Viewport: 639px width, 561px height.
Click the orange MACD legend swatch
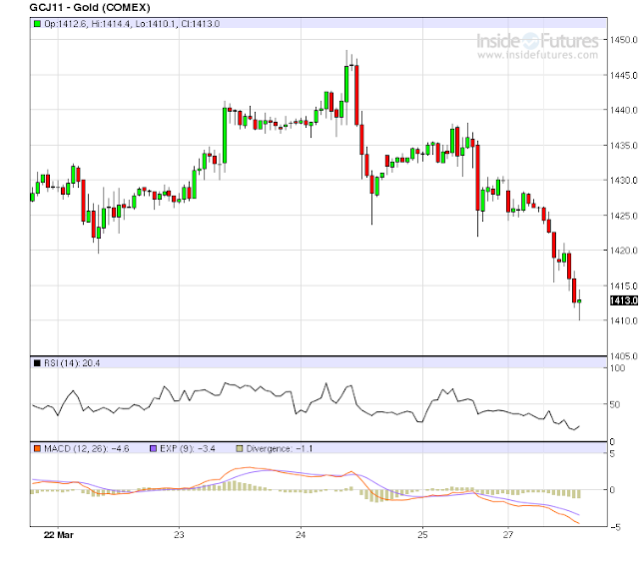tap(38, 448)
